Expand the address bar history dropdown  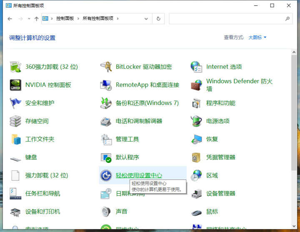tap(146, 19)
